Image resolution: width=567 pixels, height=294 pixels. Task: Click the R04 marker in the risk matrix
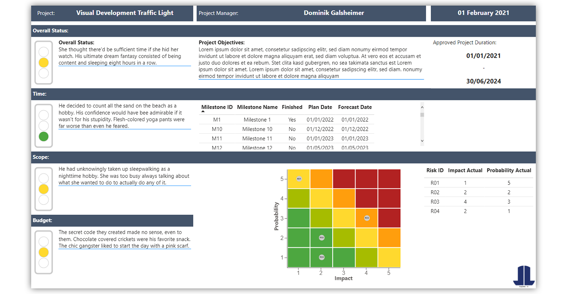(x=321, y=257)
